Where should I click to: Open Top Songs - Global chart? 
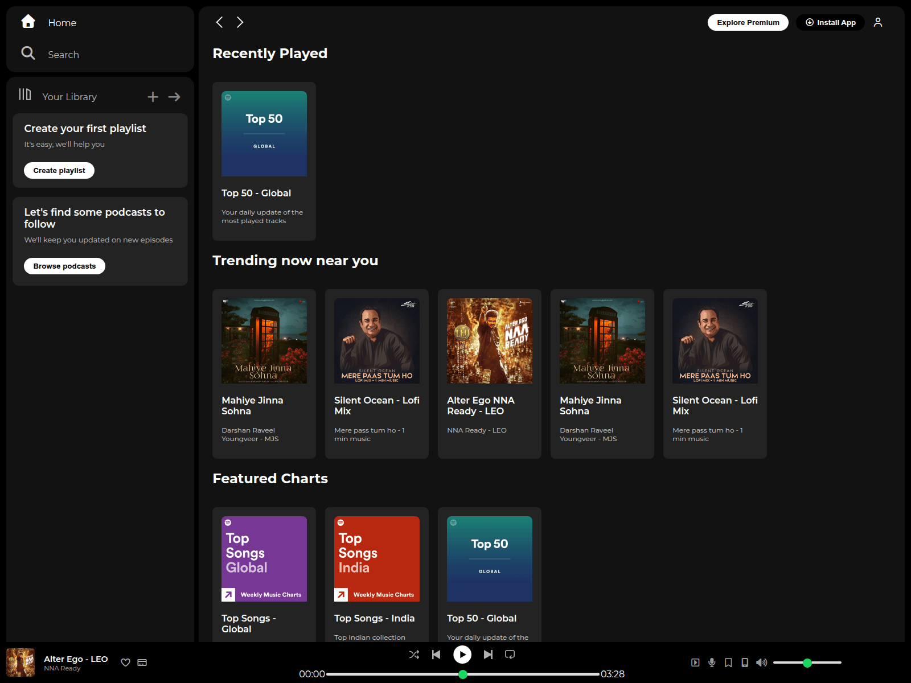click(264, 575)
